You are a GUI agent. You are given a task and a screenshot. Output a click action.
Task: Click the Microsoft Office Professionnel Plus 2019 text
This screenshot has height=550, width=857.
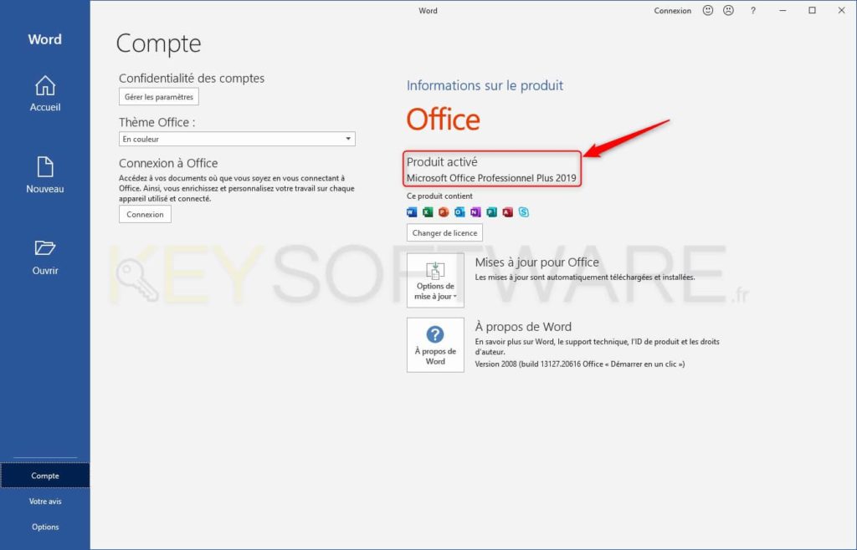point(491,178)
